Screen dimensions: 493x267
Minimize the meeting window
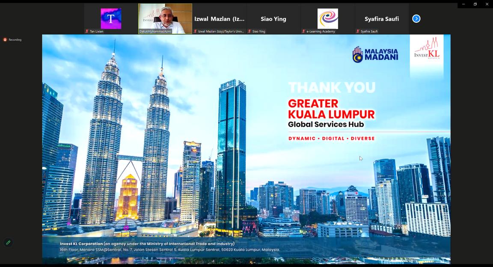pos(463,4)
